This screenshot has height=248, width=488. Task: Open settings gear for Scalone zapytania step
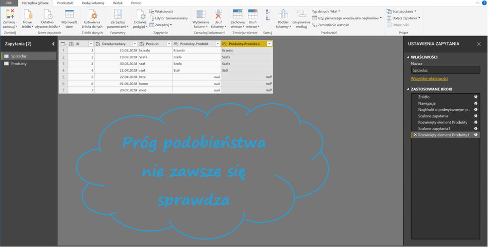click(x=476, y=116)
